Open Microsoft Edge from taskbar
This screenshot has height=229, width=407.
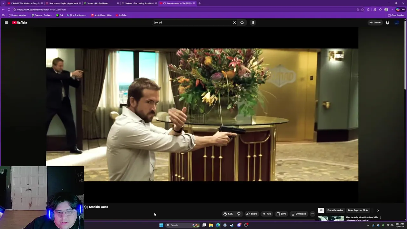coord(218,225)
